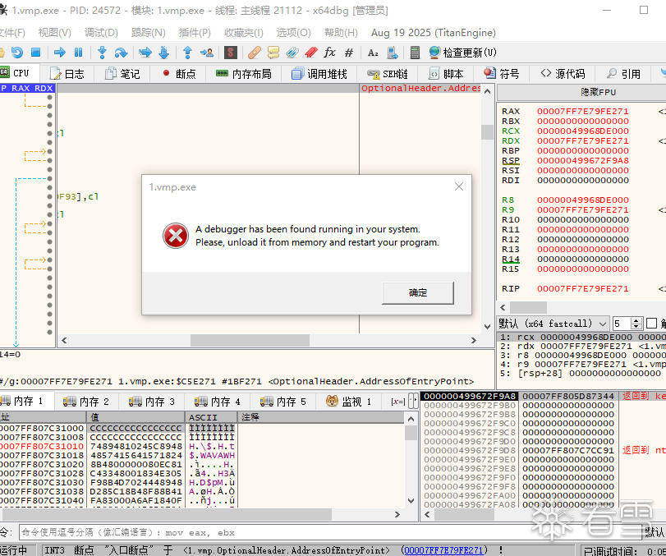Click the Run To User Code icon
The width and height of the screenshot is (666, 556).
tap(207, 53)
